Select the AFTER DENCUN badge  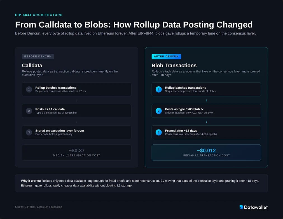(x=166, y=56)
